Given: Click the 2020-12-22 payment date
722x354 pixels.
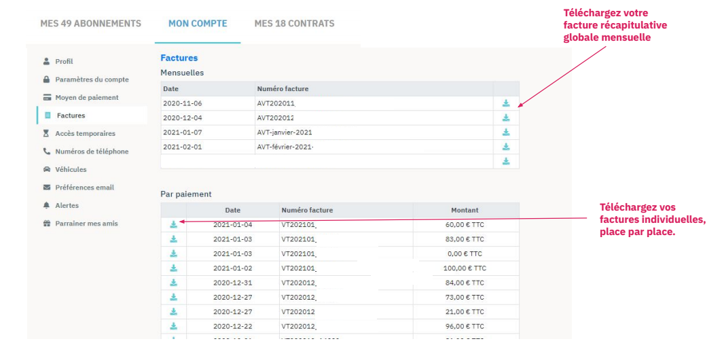Looking at the screenshot, I should pos(233,326).
